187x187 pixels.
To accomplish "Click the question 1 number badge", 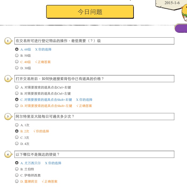I will pyautogui.click(x=8, y=41).
